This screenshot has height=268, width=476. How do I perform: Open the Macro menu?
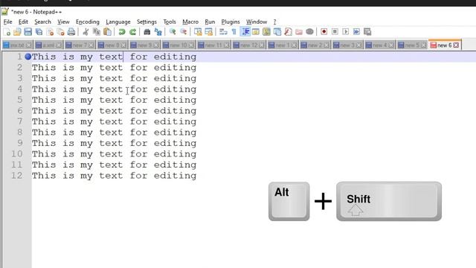pyautogui.click(x=190, y=22)
